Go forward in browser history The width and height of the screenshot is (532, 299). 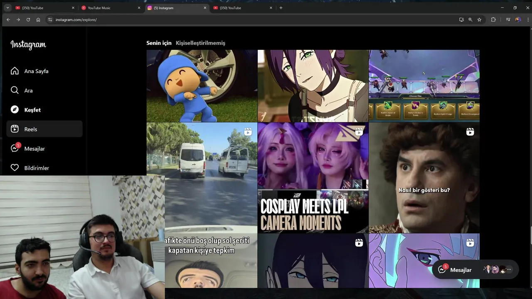(18, 20)
